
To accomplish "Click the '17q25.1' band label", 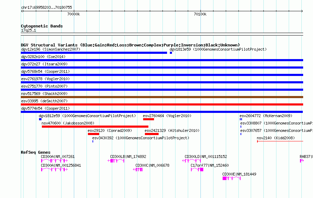I will [28, 30].
